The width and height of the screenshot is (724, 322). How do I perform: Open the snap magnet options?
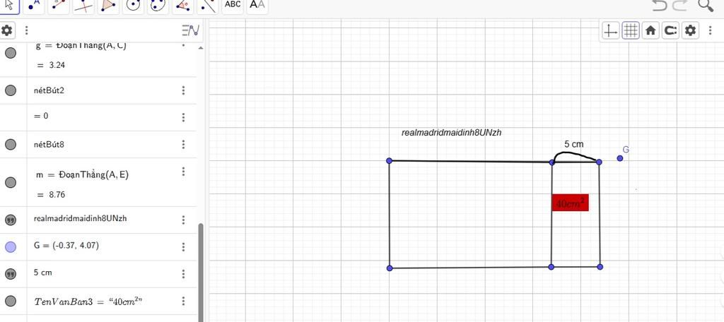tap(670, 31)
